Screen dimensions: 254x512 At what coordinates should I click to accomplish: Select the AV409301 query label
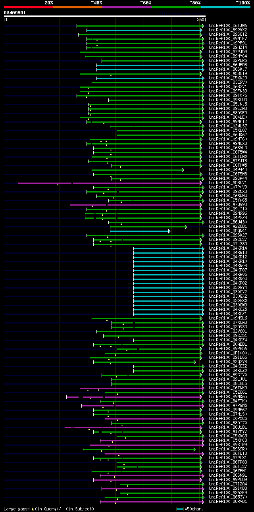click(x=15, y=13)
